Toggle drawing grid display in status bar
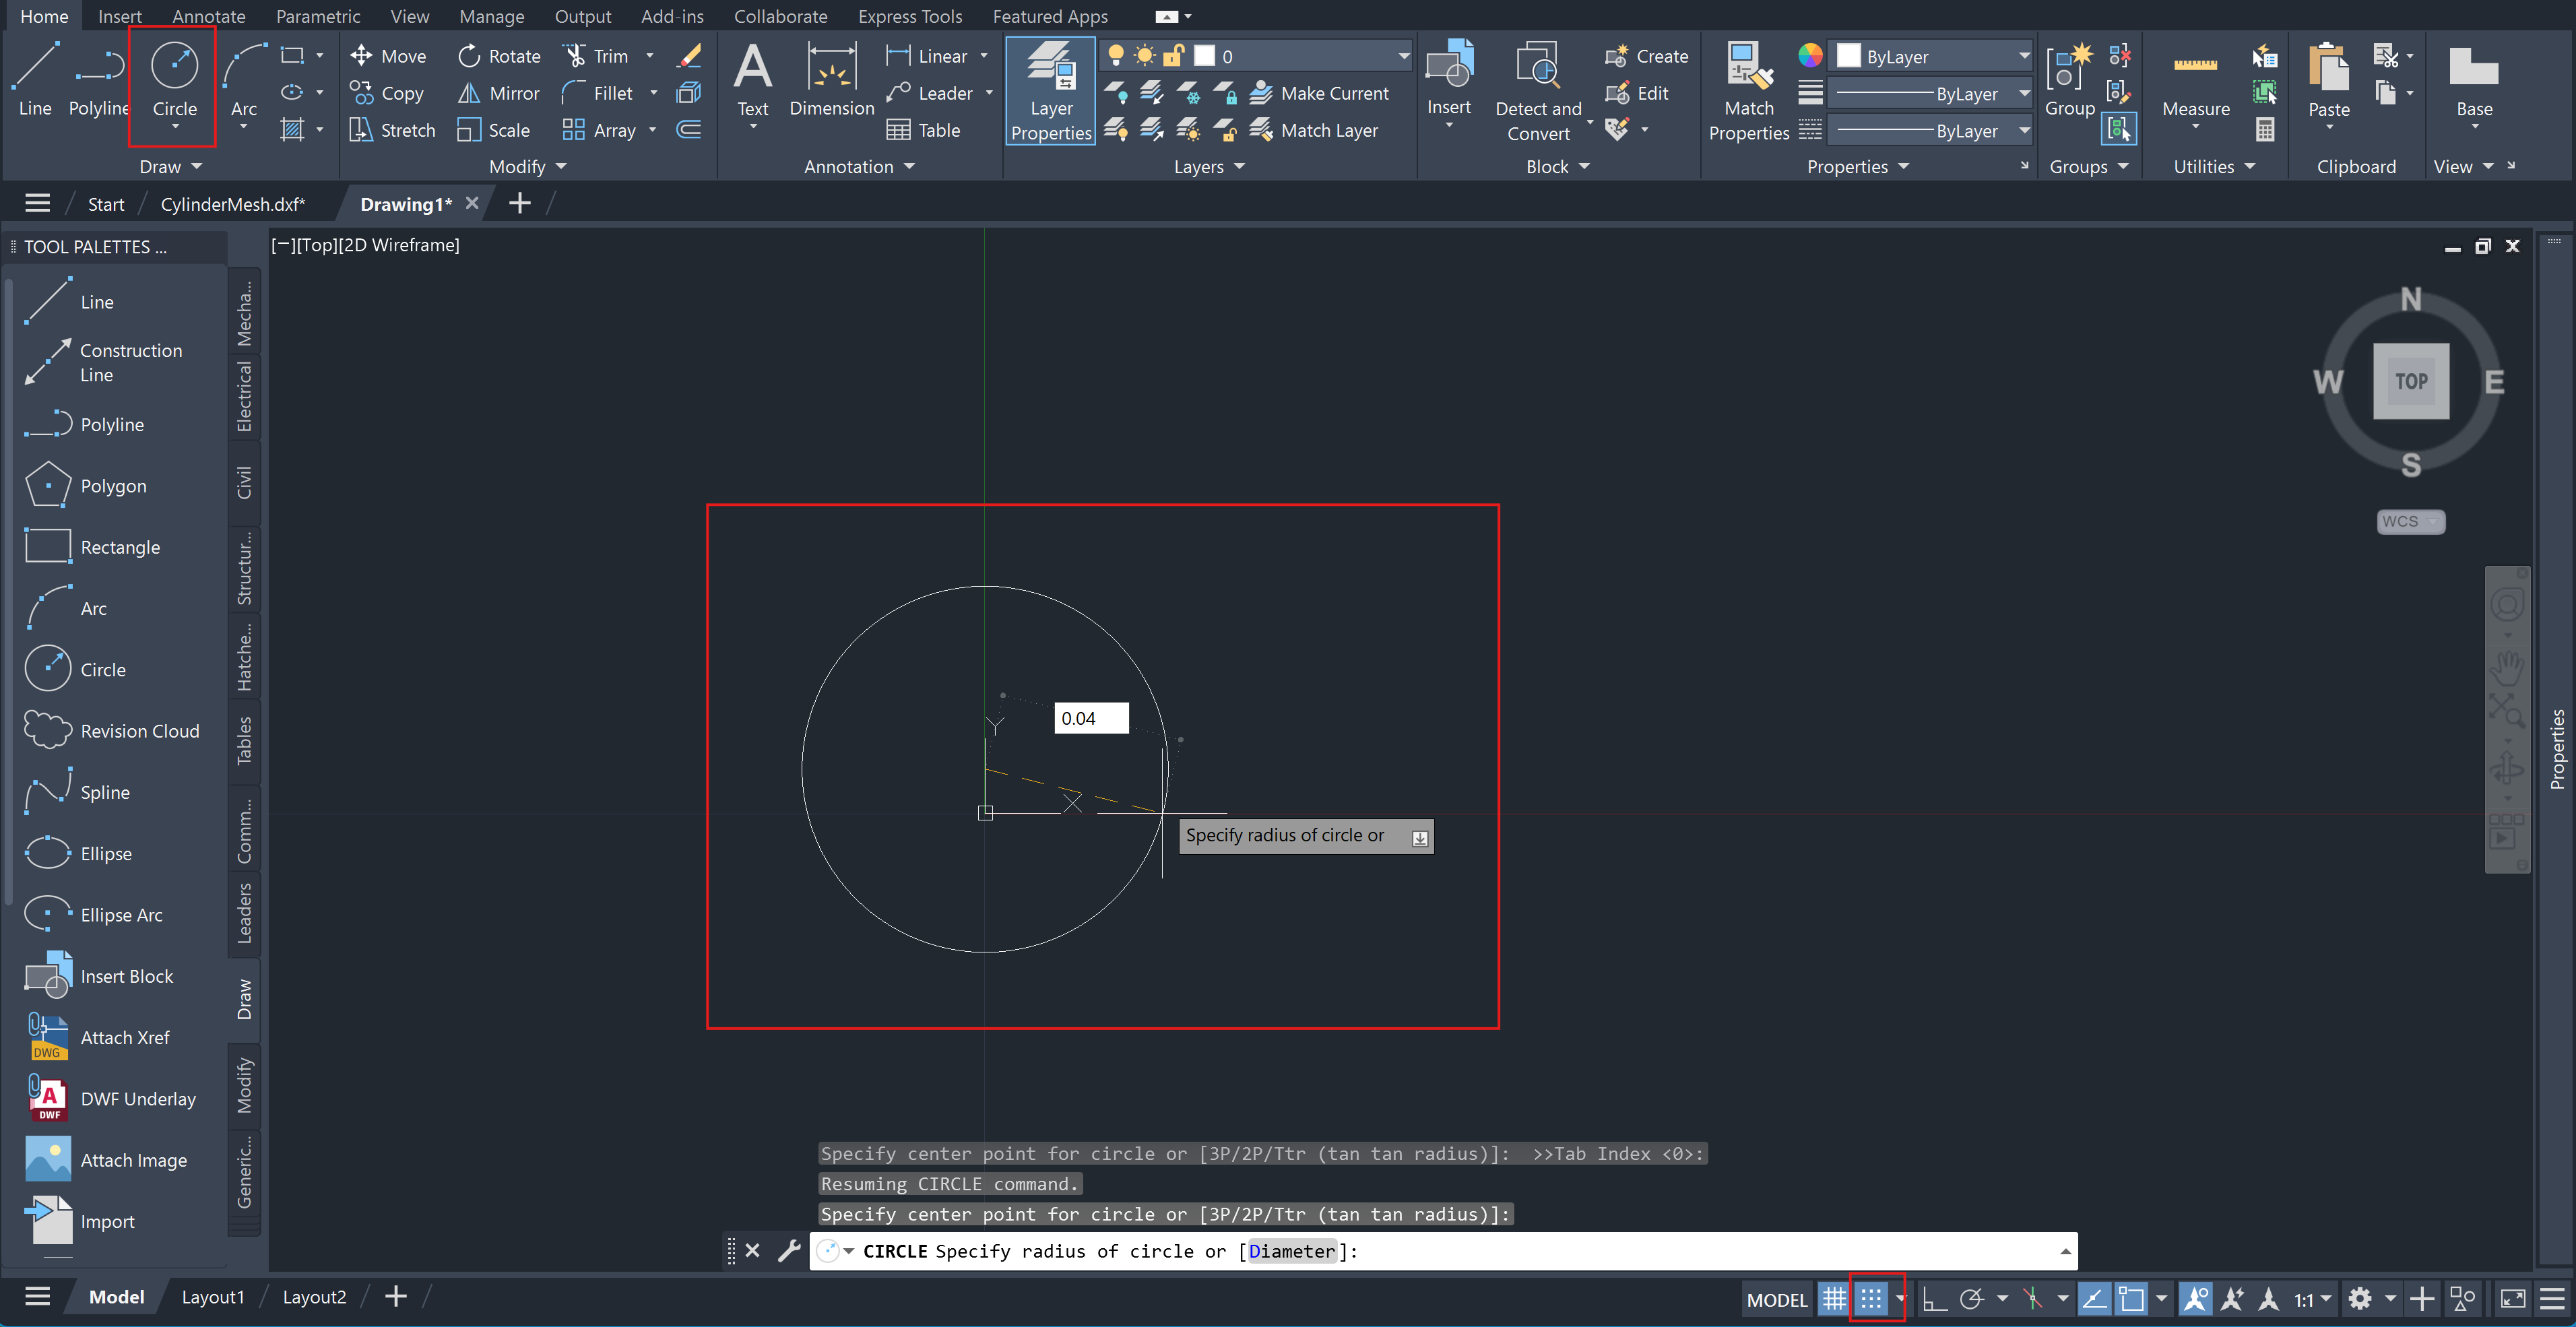2576x1327 pixels. [x=1833, y=1299]
